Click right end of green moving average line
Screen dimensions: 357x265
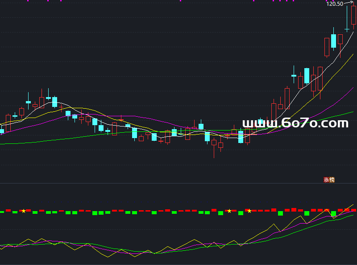(x=353, y=112)
